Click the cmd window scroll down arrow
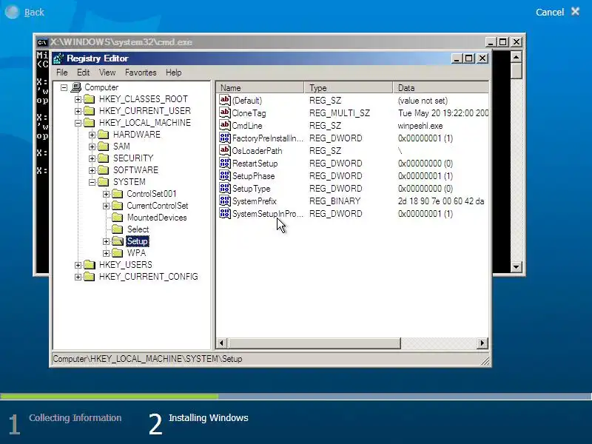 [x=516, y=266]
